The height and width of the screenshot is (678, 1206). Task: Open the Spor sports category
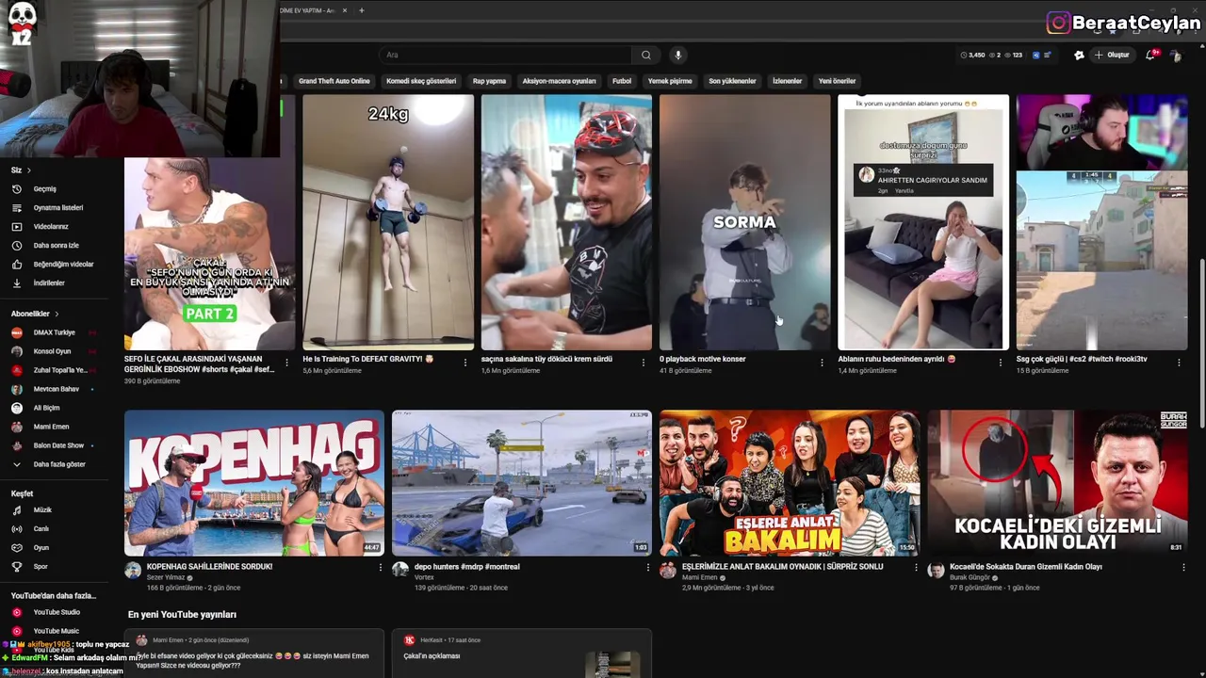point(41,566)
